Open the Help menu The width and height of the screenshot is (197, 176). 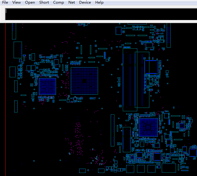click(99, 2)
